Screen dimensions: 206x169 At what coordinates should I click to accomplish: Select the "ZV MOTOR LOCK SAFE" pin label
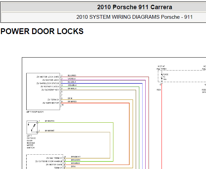pyautogui.click(x=48, y=77)
